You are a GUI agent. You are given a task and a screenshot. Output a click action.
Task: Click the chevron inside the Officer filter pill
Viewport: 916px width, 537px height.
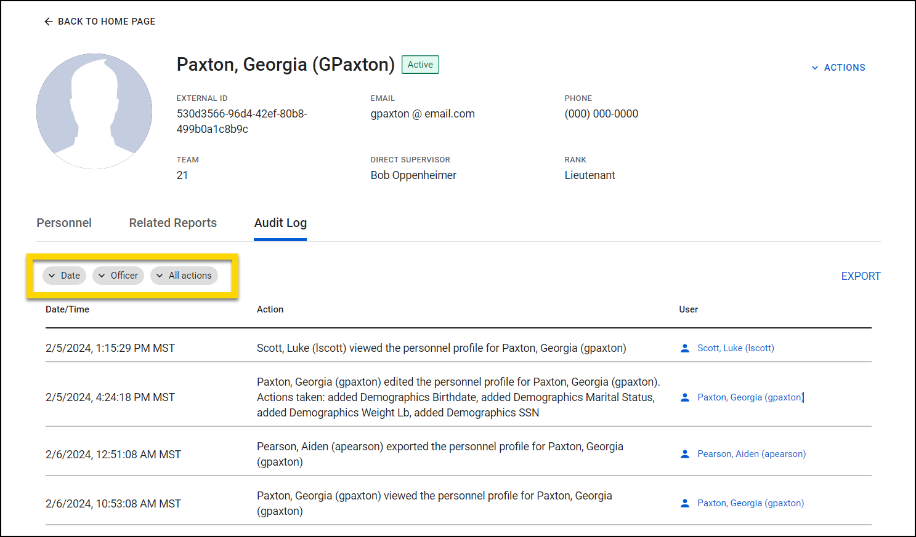100,276
